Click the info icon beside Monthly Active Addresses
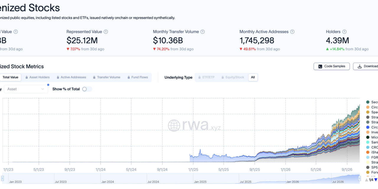 [292, 32]
